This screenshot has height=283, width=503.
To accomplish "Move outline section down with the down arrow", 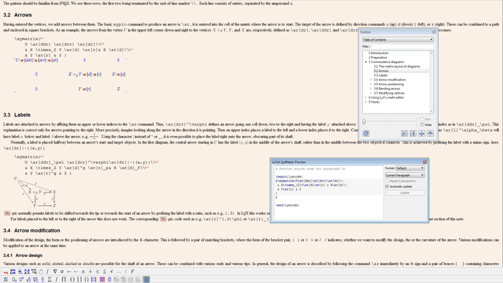I will (422, 133).
